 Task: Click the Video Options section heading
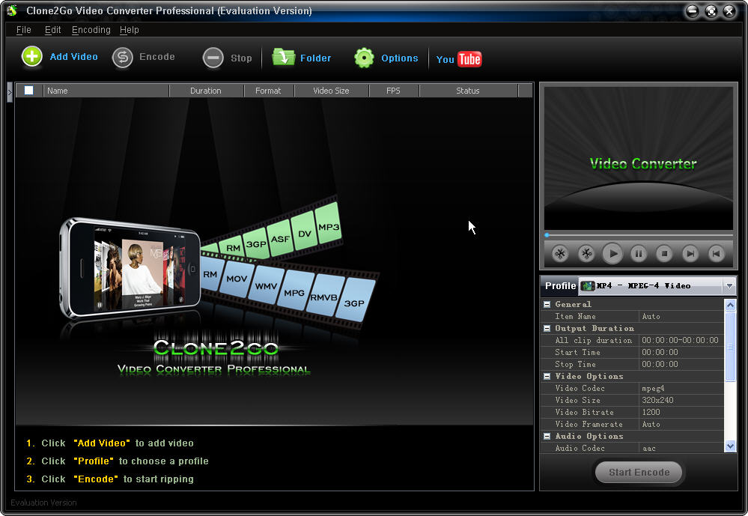point(589,377)
